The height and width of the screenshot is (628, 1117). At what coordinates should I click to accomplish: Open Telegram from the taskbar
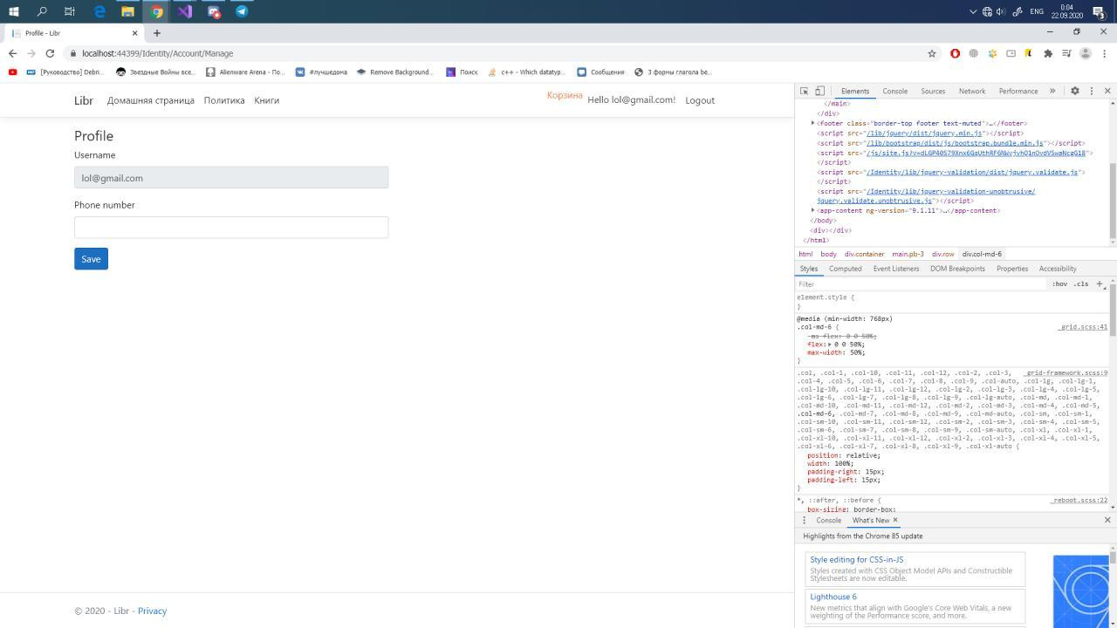point(242,11)
